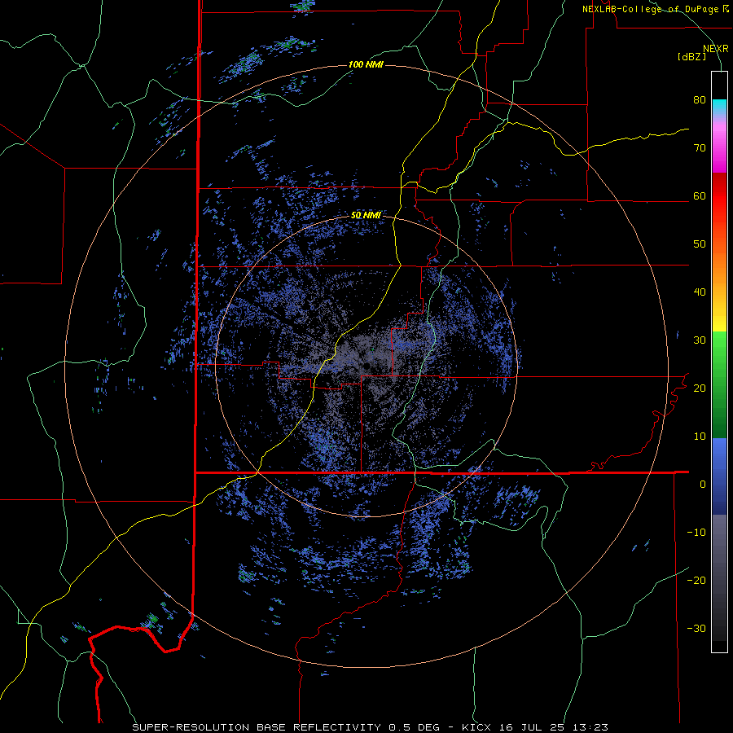Click the 70 dBZ scale value
The width and height of the screenshot is (733, 733).
tap(700, 148)
